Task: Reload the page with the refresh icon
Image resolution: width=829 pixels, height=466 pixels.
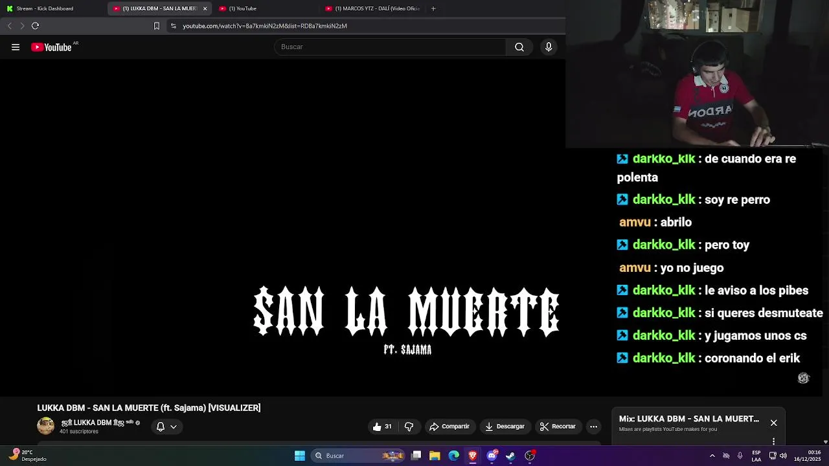Action: coord(36,26)
